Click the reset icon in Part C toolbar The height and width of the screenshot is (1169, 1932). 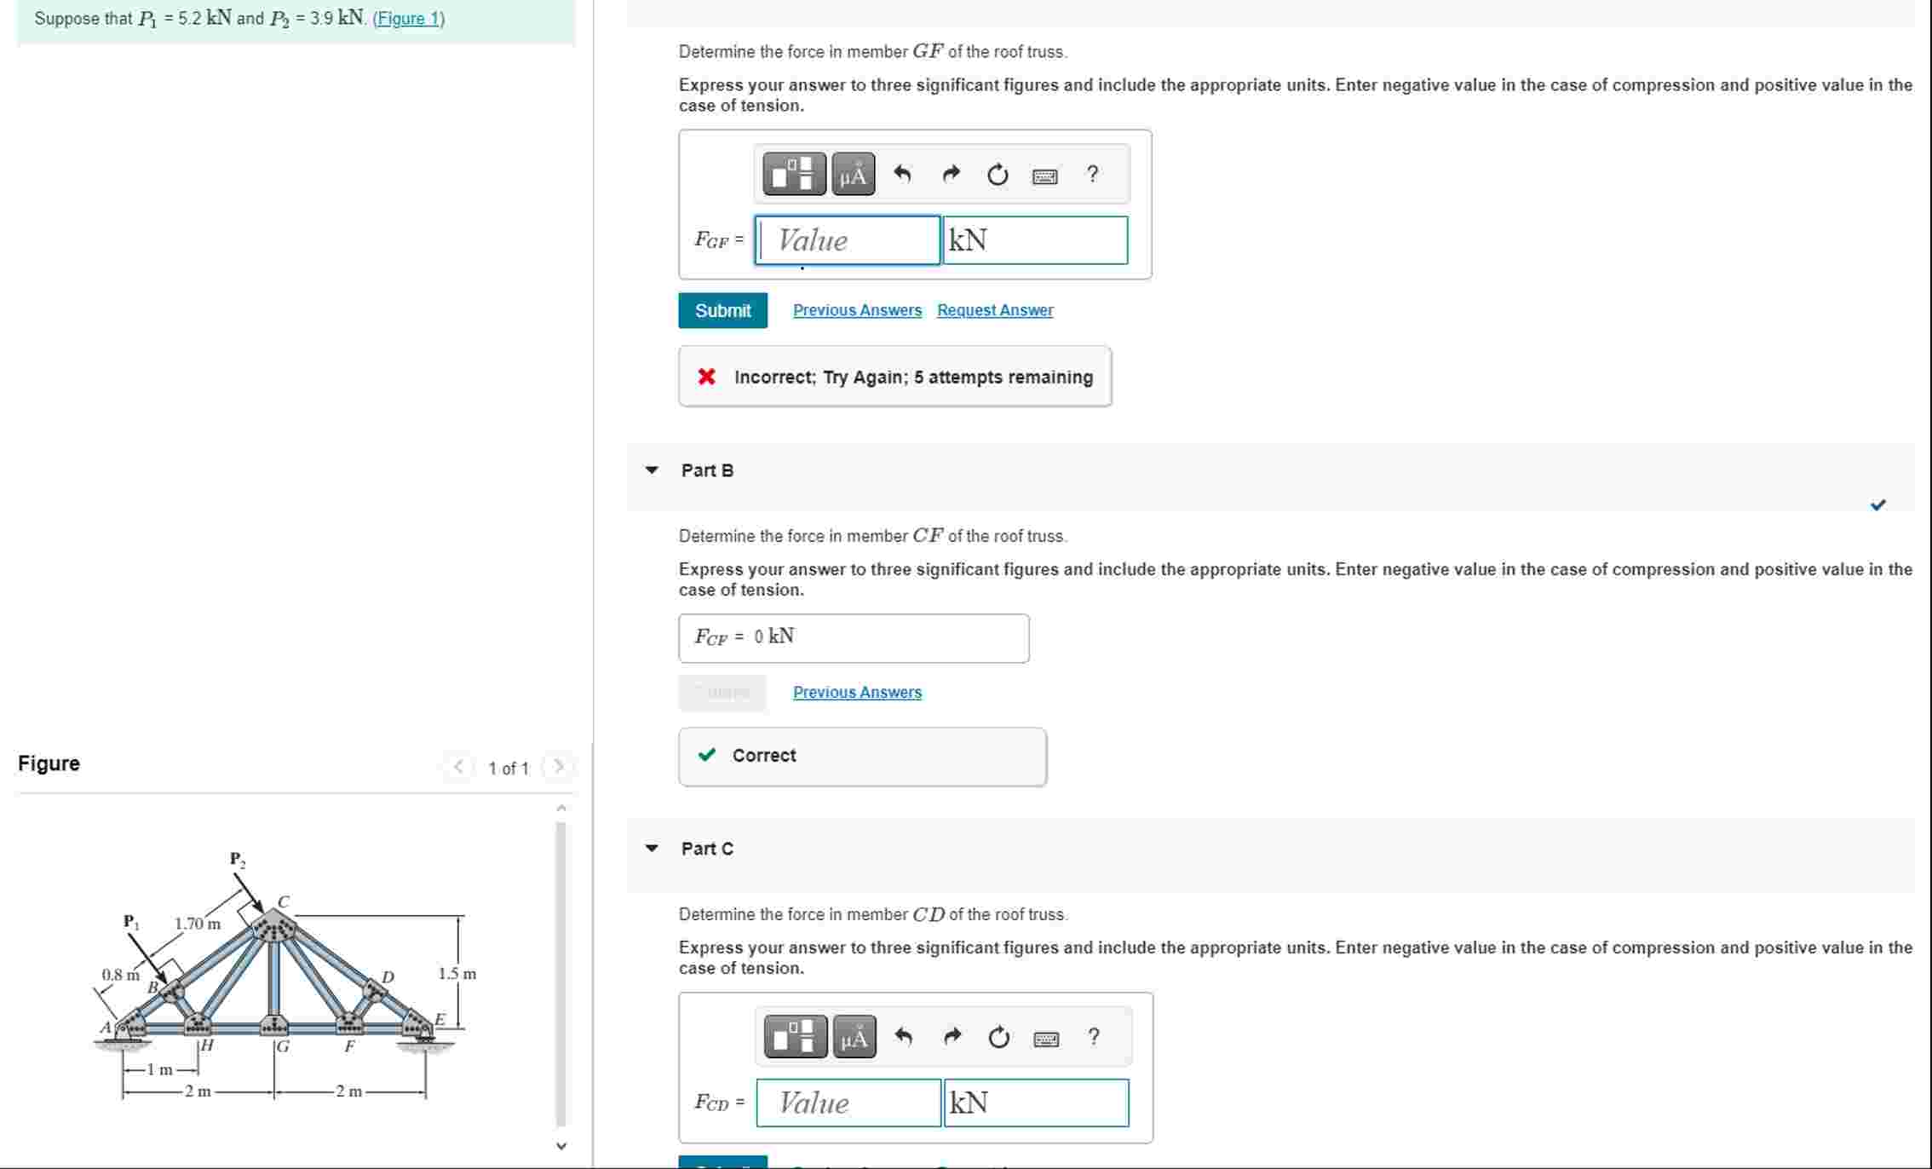[x=999, y=1037]
